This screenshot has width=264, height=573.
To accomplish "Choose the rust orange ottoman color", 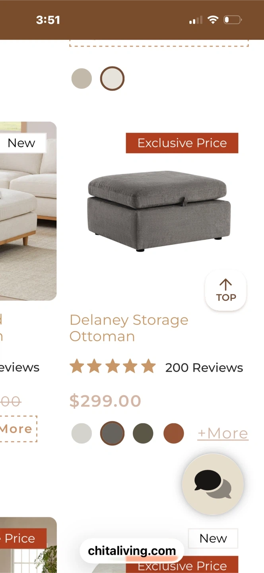I will point(174,433).
